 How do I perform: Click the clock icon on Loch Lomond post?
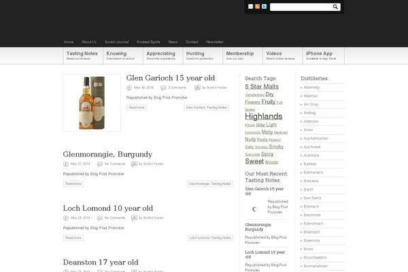[65, 218]
